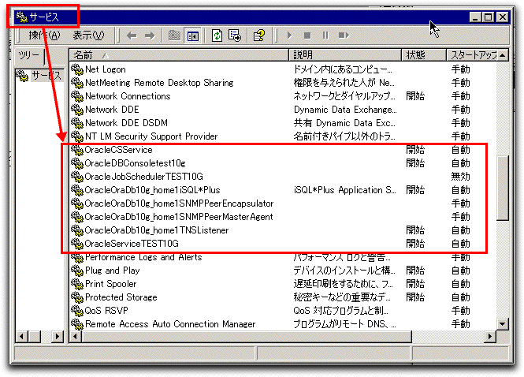Image resolution: width=524 pixels, height=377 pixels.
Task: Click the サービス window title icon
Action: (21, 17)
